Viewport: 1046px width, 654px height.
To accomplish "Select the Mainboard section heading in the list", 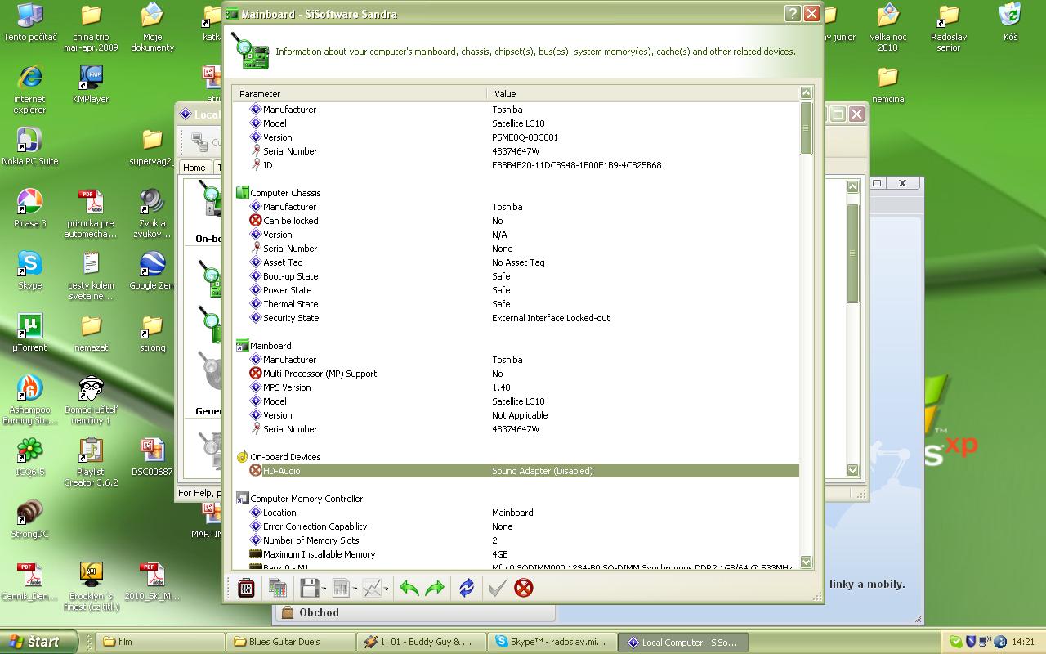I will coord(270,346).
